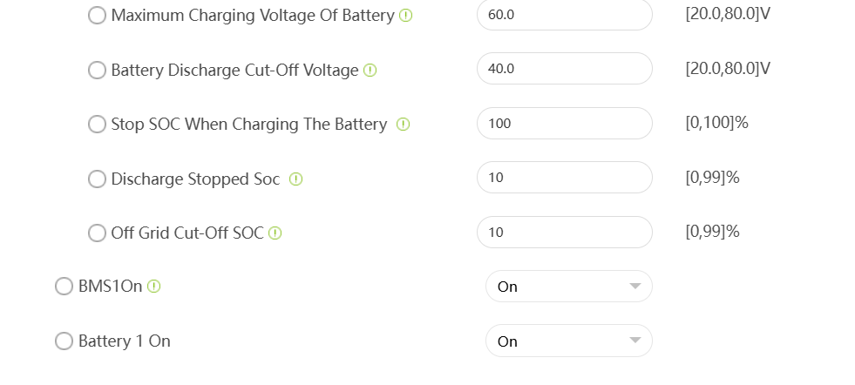Screen dimensions: 855x385
Task: Select Maximum Charging Voltage Of Battery radio button
Action: click(x=97, y=16)
